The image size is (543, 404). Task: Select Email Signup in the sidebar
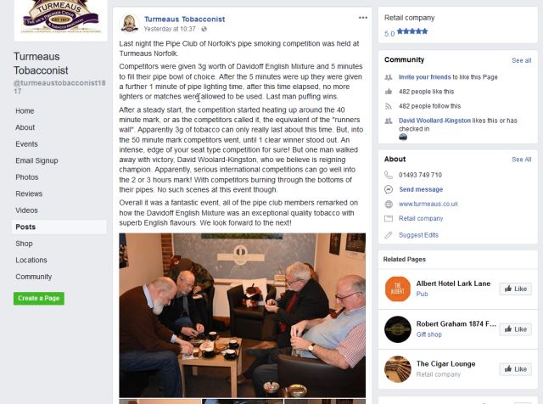(x=36, y=160)
